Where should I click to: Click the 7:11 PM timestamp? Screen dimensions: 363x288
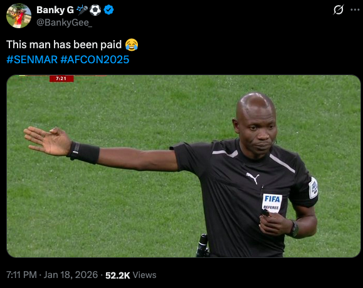point(21,275)
